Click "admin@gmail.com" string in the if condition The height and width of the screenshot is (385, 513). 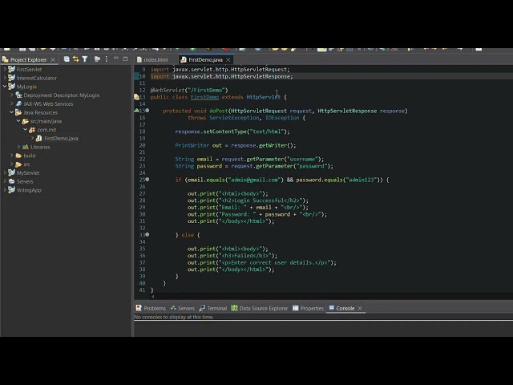click(255, 180)
